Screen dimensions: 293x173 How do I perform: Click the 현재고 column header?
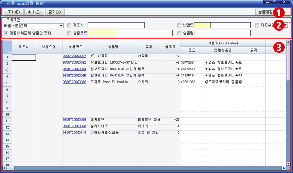pyautogui.click(x=170, y=48)
